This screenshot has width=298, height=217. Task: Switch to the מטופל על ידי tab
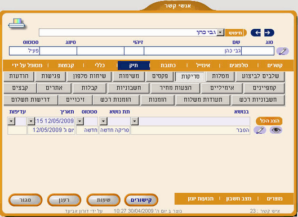pyautogui.click(x=27, y=65)
